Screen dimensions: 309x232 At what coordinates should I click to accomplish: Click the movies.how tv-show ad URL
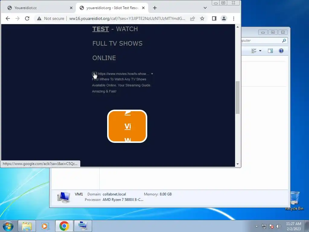[123, 74]
